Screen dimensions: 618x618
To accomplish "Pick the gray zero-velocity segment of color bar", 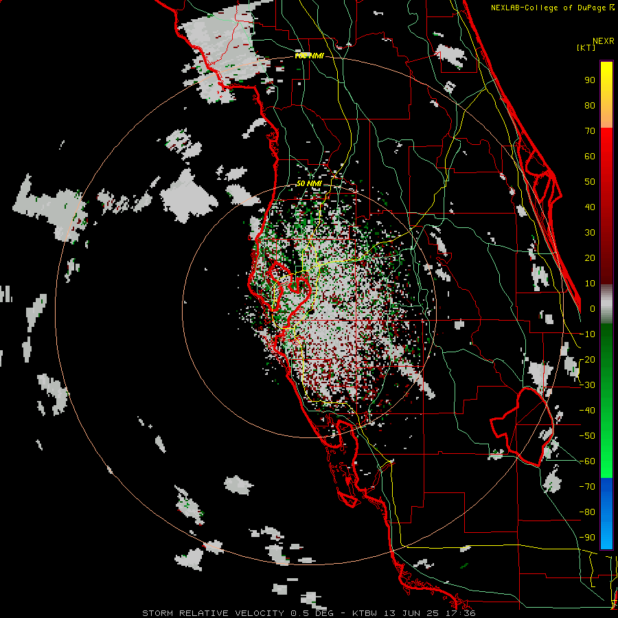I will (606, 304).
